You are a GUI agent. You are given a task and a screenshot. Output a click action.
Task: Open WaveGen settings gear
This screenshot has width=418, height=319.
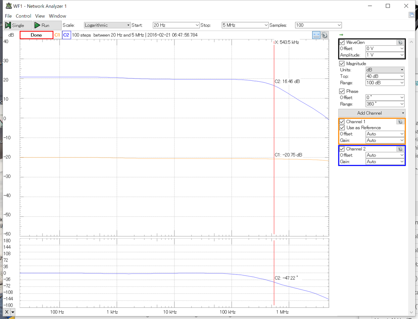tap(400, 42)
